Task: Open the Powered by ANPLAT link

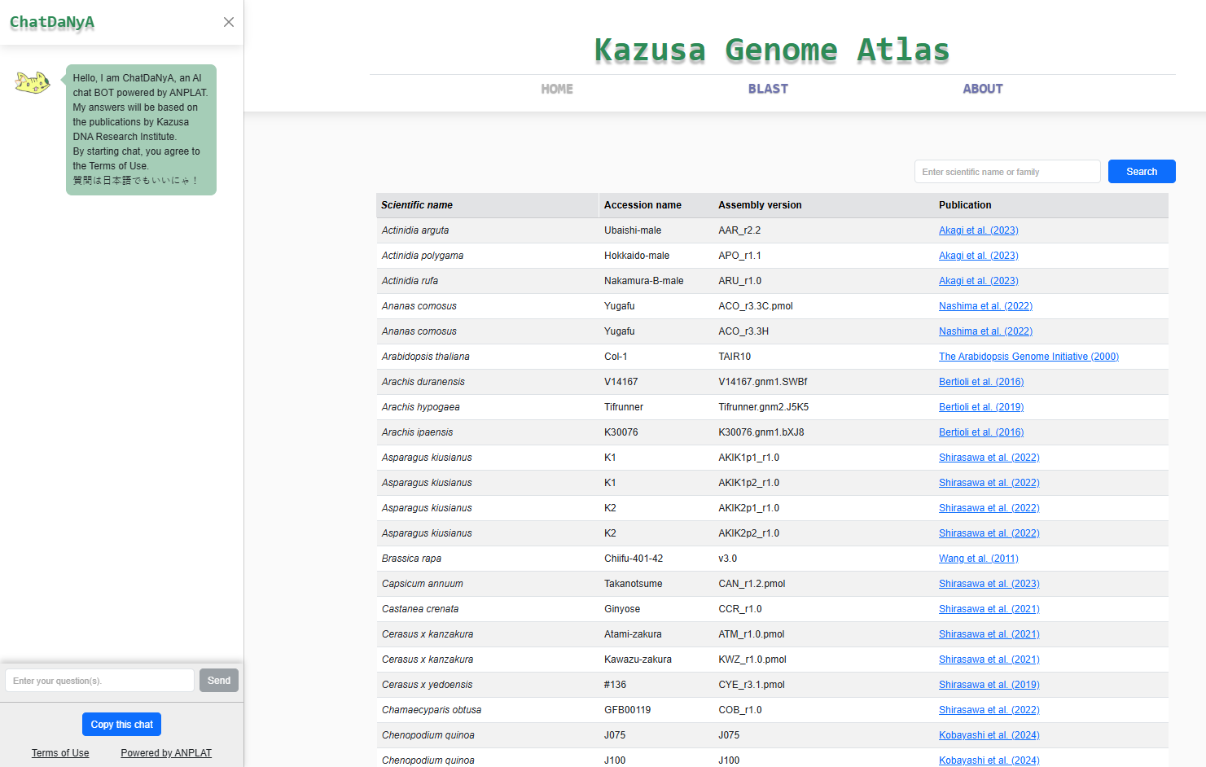Action: 166,753
